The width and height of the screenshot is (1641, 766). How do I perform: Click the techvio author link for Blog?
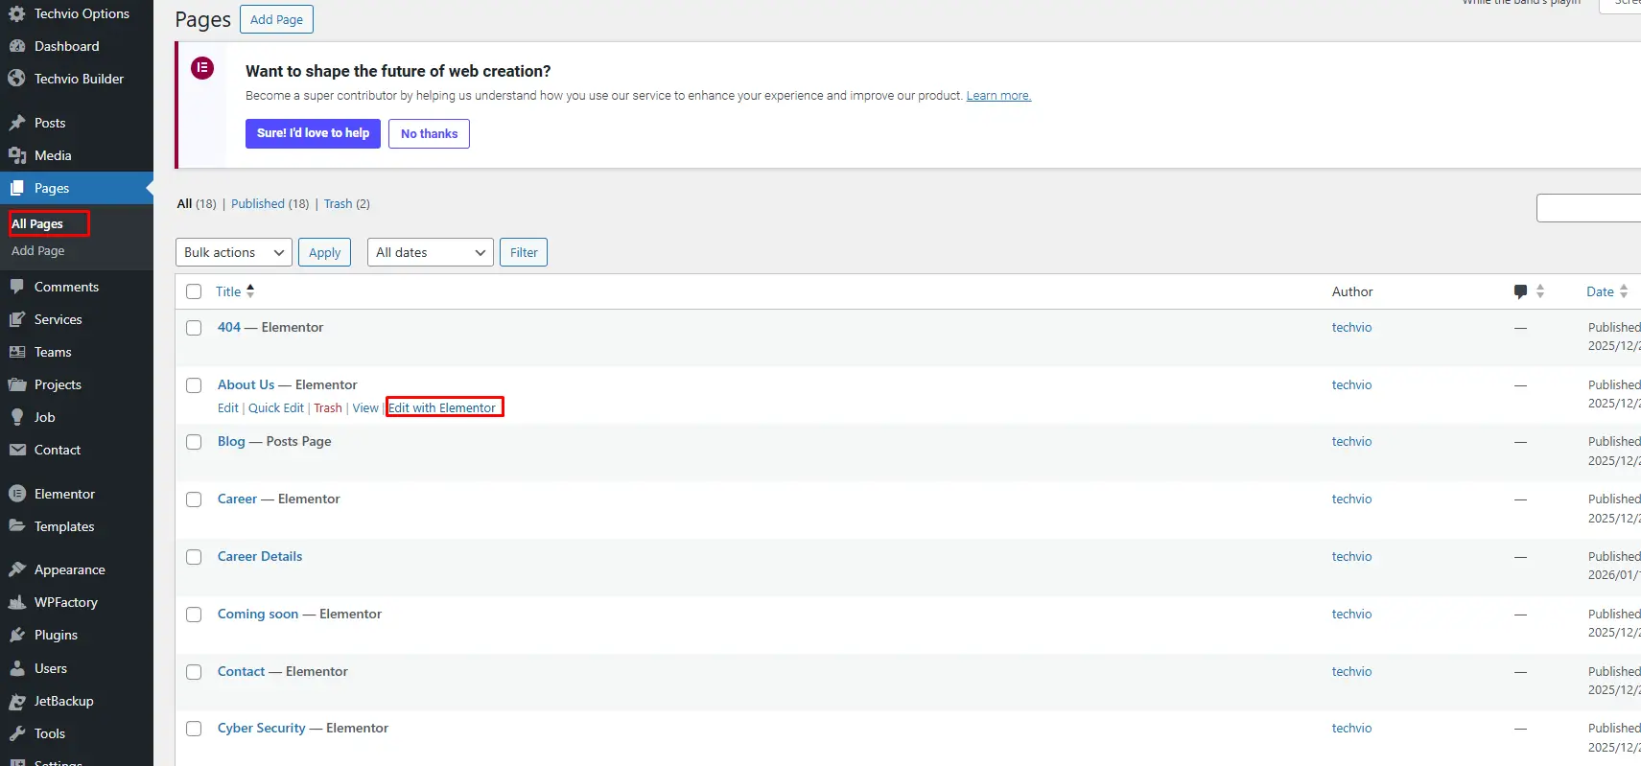click(x=1351, y=441)
